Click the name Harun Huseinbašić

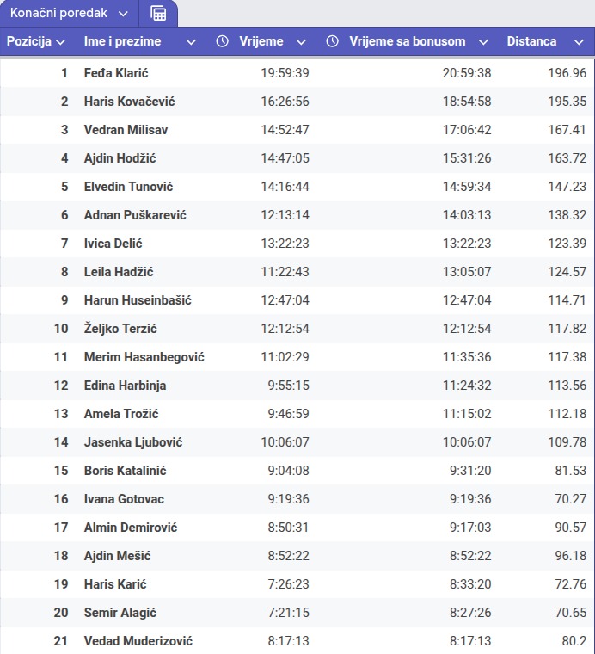138,300
